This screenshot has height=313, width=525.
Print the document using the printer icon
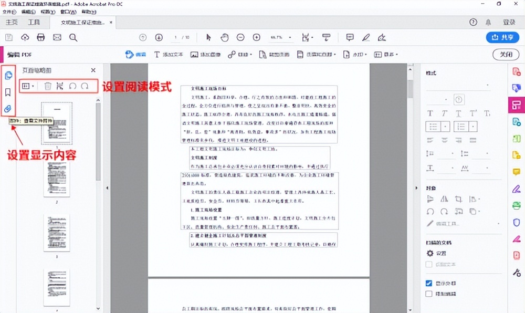pyautogui.click(x=41, y=37)
